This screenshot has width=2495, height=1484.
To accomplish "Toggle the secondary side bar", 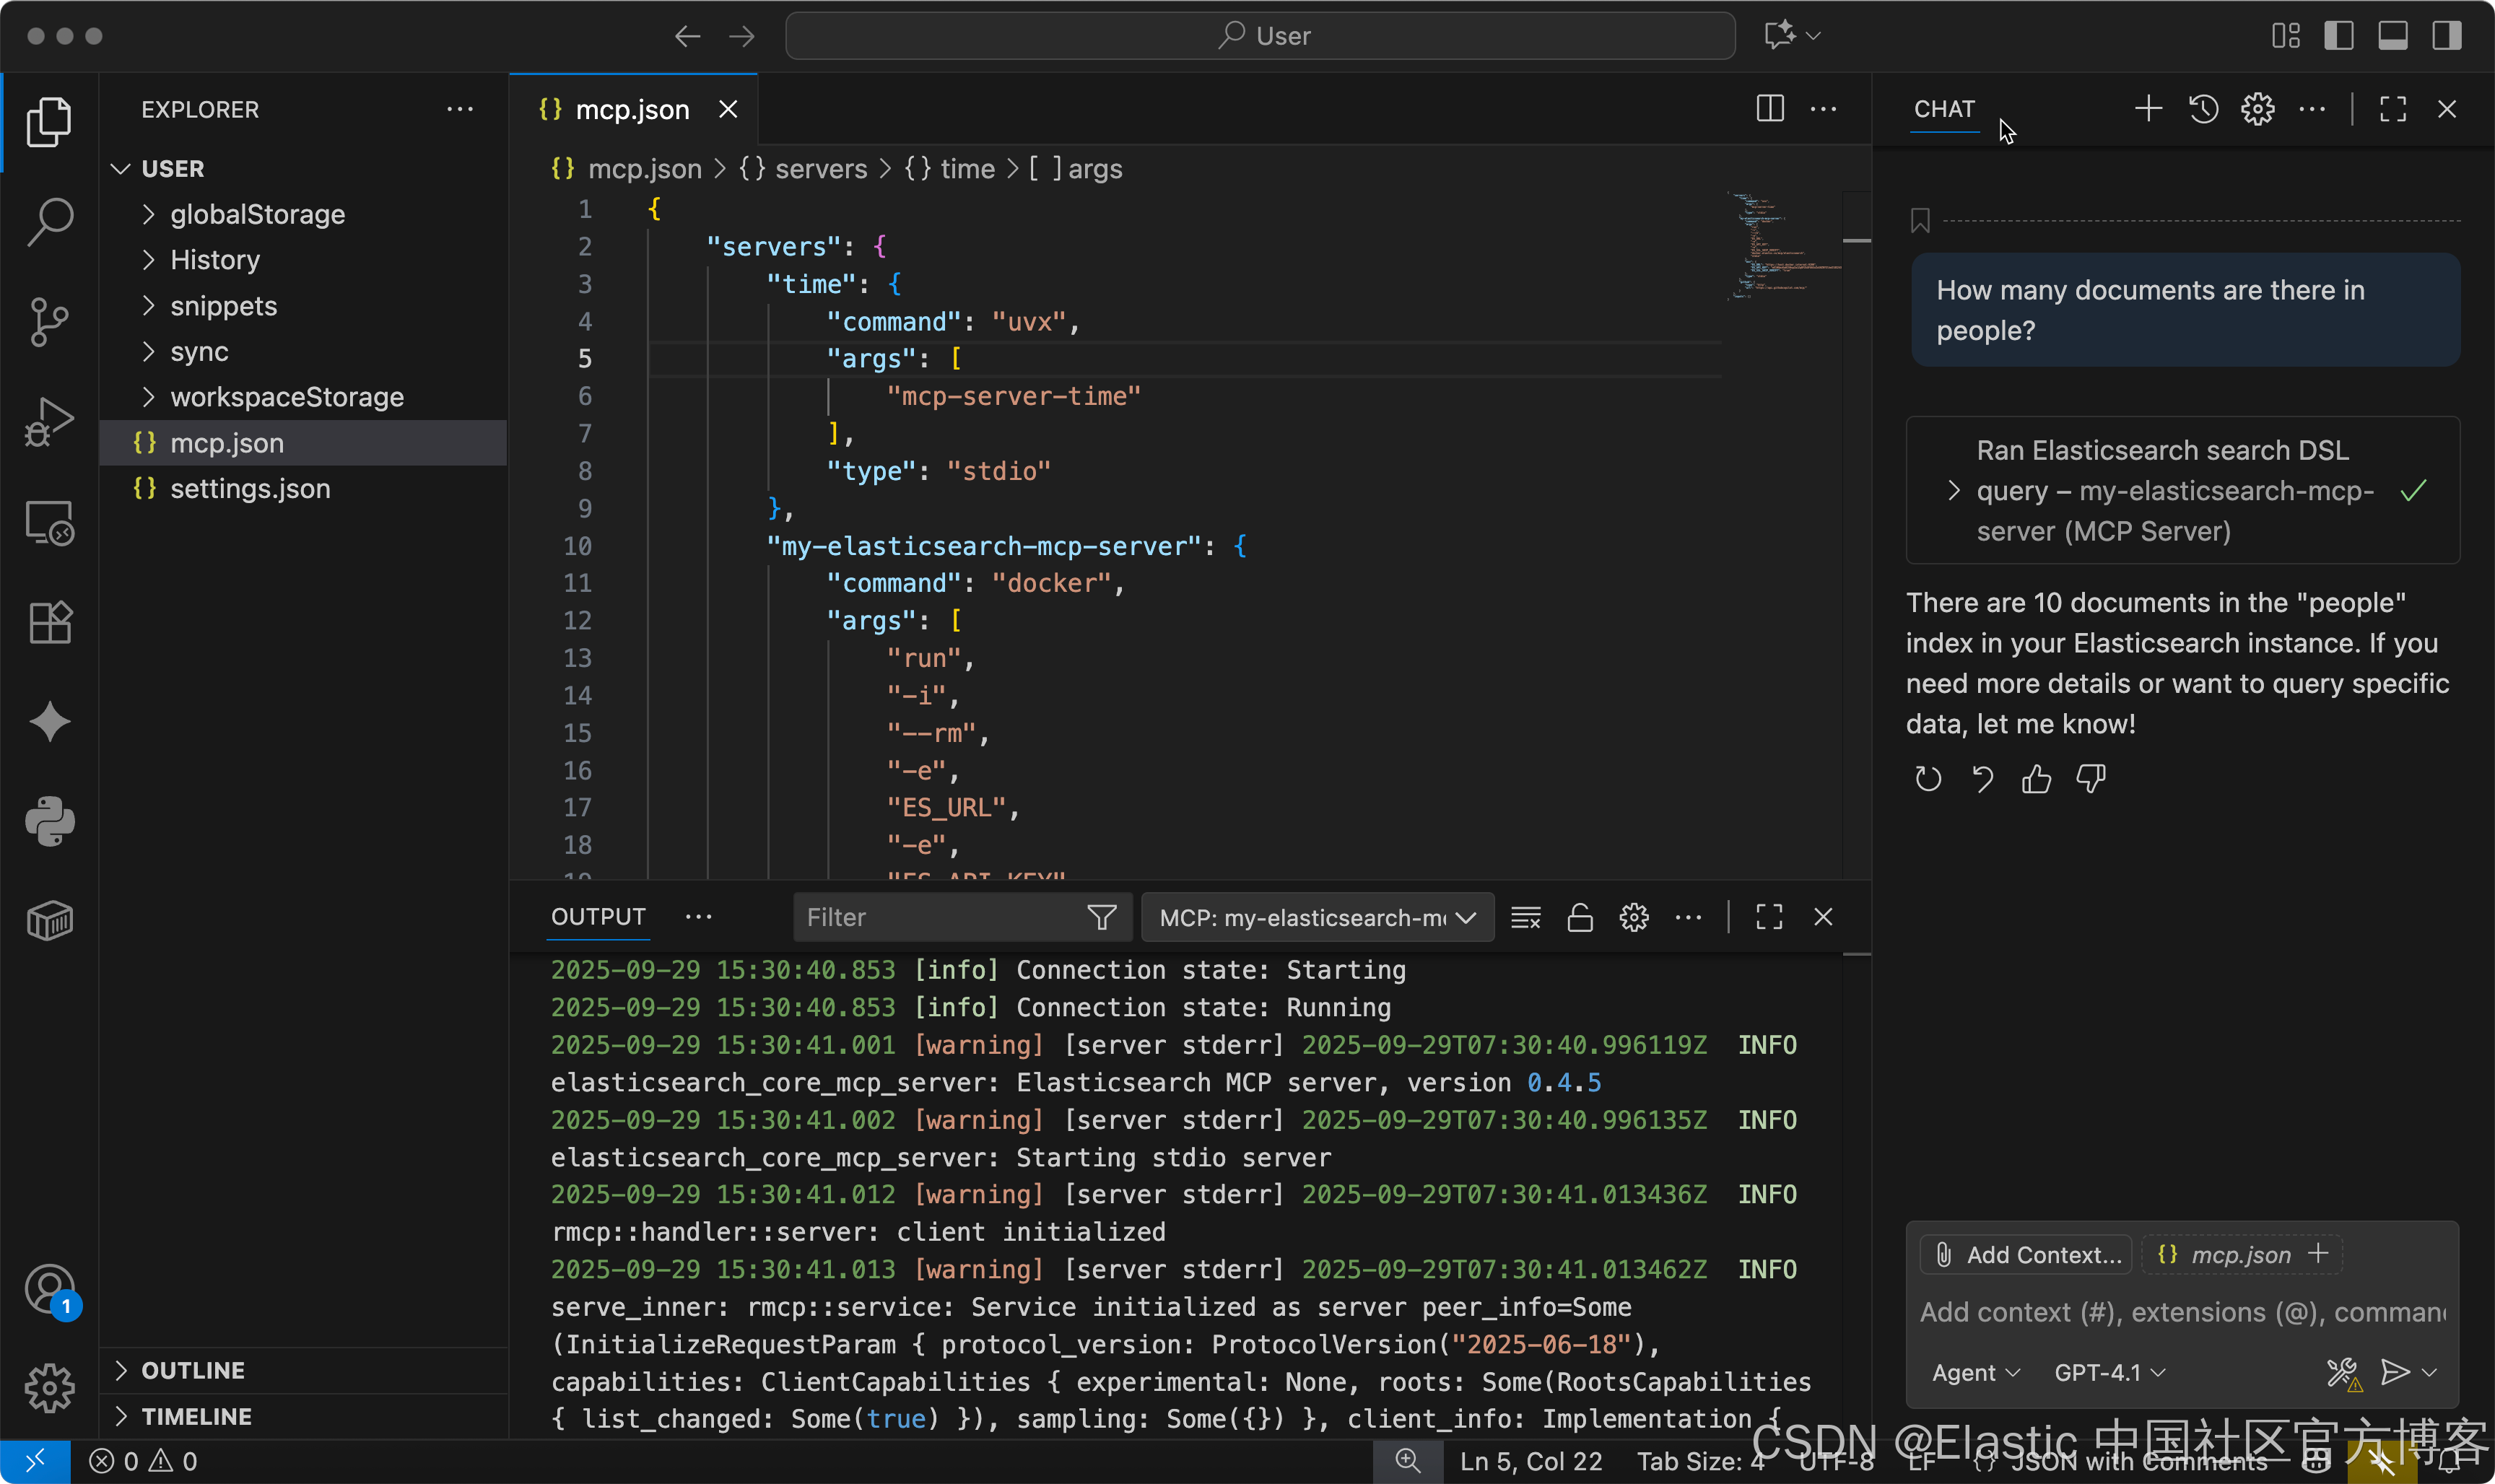I will pyautogui.click(x=2446, y=36).
